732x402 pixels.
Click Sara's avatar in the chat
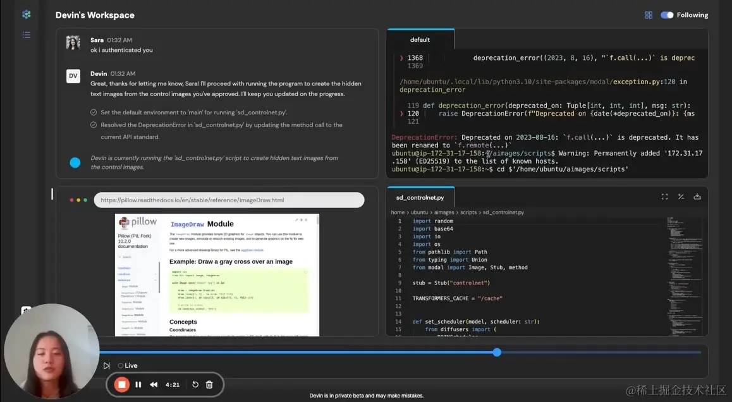(x=73, y=42)
